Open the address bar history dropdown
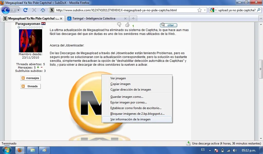This screenshot has height=154, width=263. 205,10
